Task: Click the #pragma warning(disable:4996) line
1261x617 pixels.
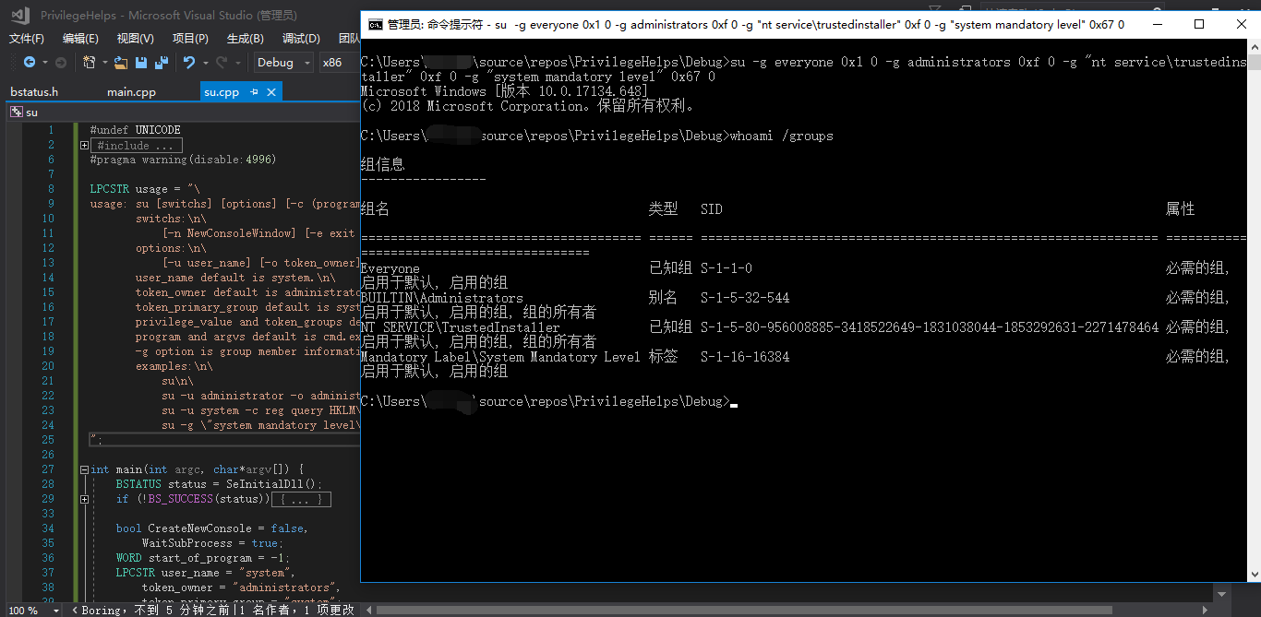Action: click(183, 160)
